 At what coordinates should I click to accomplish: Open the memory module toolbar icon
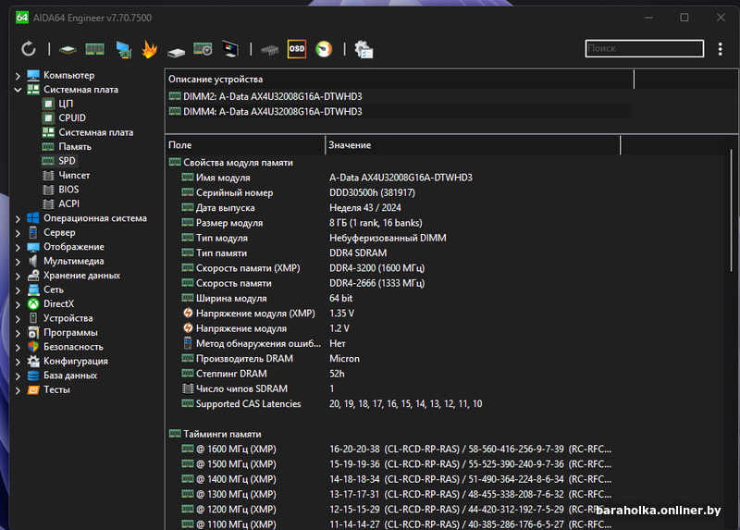(x=95, y=49)
